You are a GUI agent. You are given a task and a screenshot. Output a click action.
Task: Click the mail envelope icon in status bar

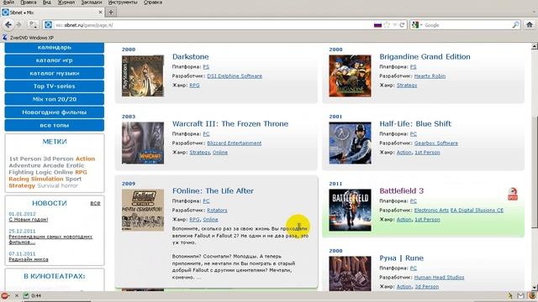521,295
